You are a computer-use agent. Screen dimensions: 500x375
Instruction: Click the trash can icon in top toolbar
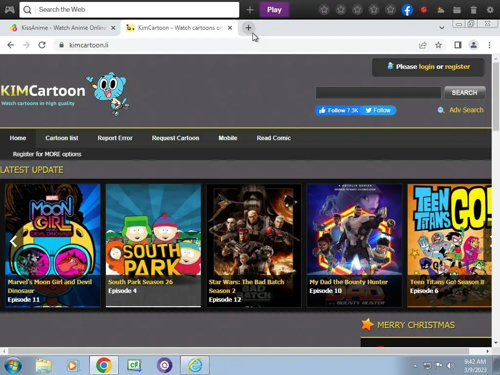pos(474,10)
